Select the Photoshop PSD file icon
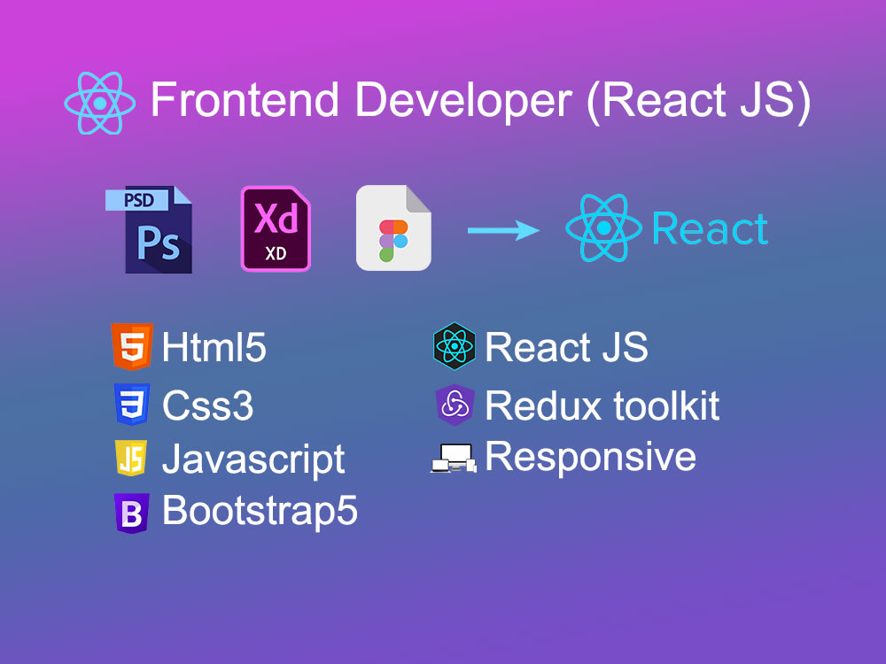This screenshot has height=664, width=886. point(149,229)
